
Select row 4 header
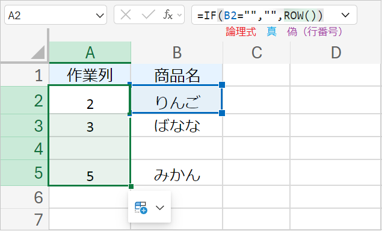[x=24, y=148]
